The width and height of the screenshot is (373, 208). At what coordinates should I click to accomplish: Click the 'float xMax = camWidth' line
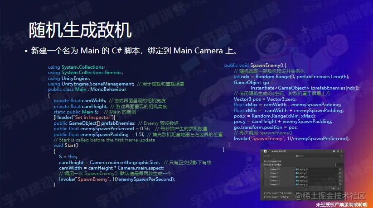(287, 104)
